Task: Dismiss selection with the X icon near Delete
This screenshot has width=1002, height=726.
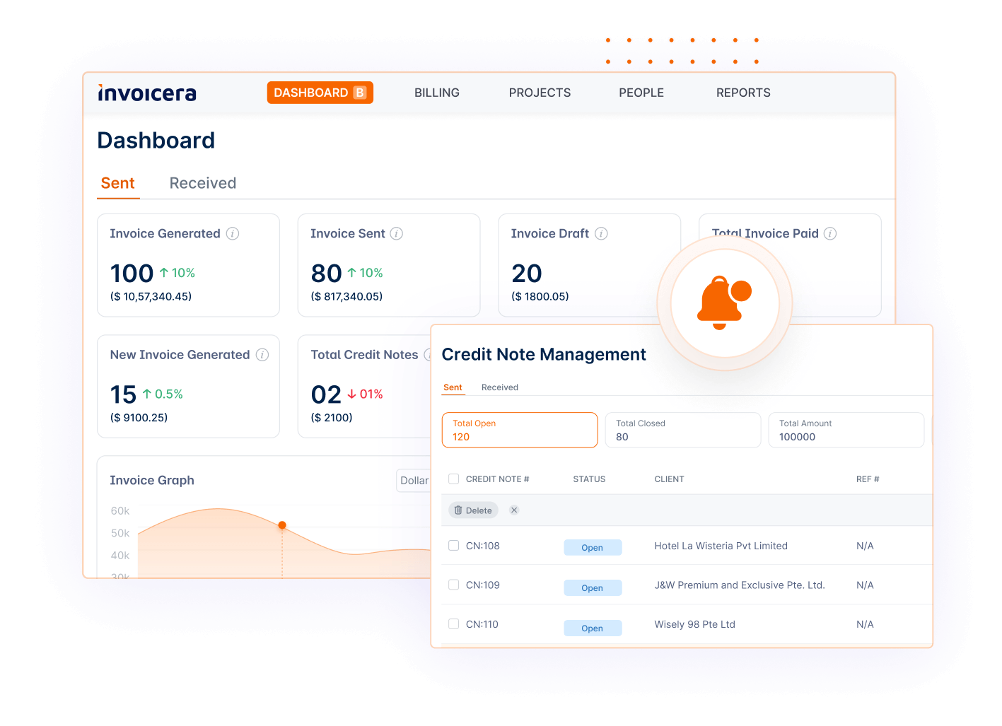Action: pos(514,510)
